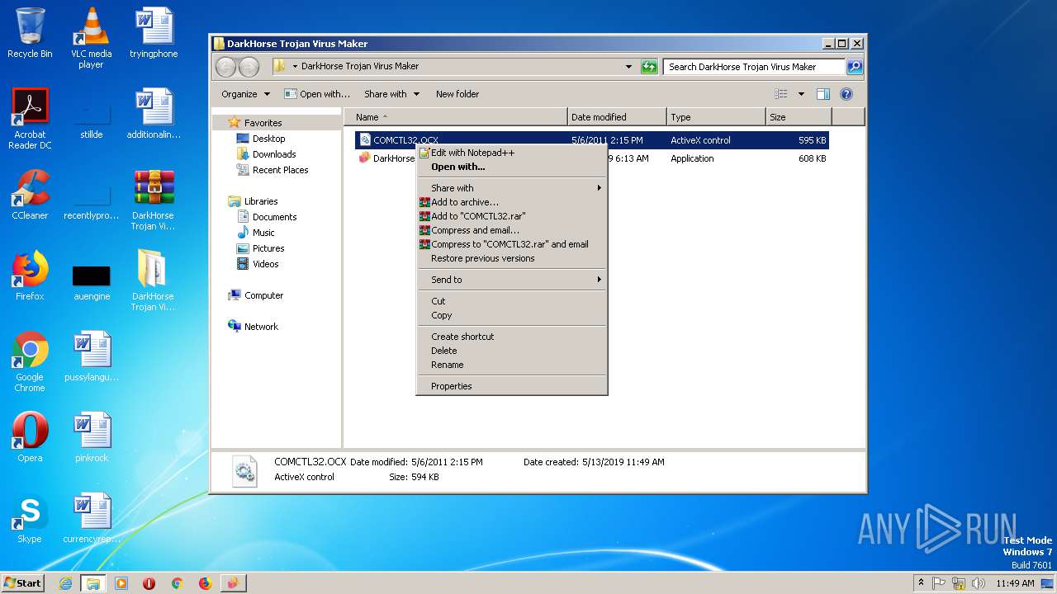The height and width of the screenshot is (594, 1057).
Task: Click the volume icon in system tray
Action: 979,583
